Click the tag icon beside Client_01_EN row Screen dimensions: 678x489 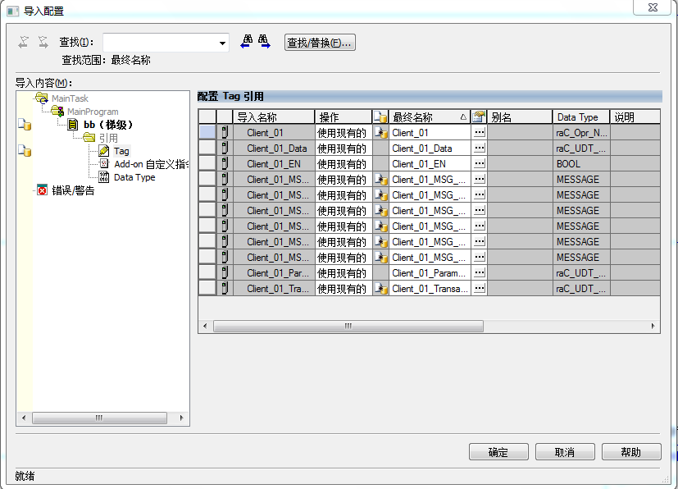[225, 164]
